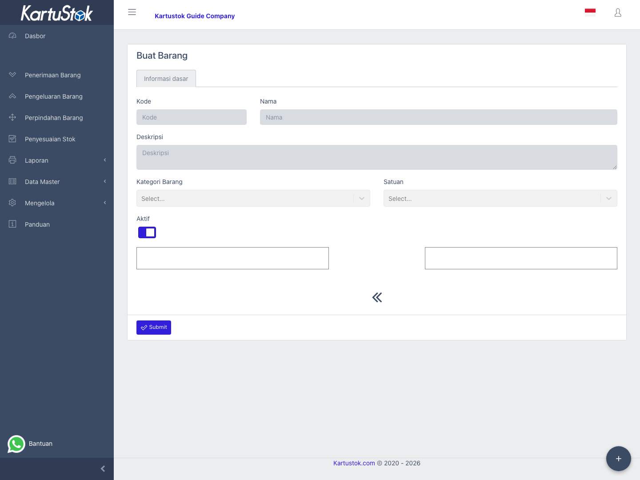
Task: Click the Laporan printer icon
Action: [x=12, y=160]
